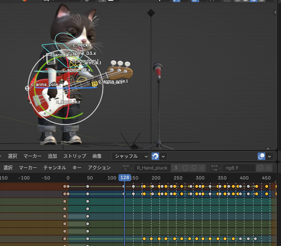
Task: Open the シャッフル overlap mode dropdown
Action: pyautogui.click(x=130, y=156)
